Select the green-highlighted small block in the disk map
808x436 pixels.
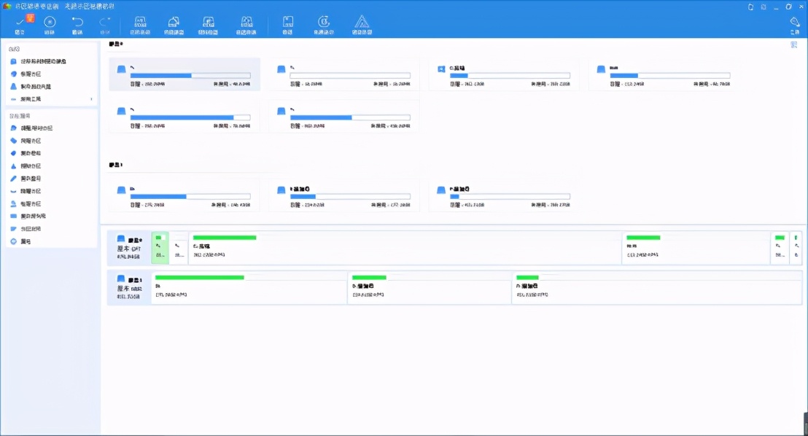tap(160, 248)
